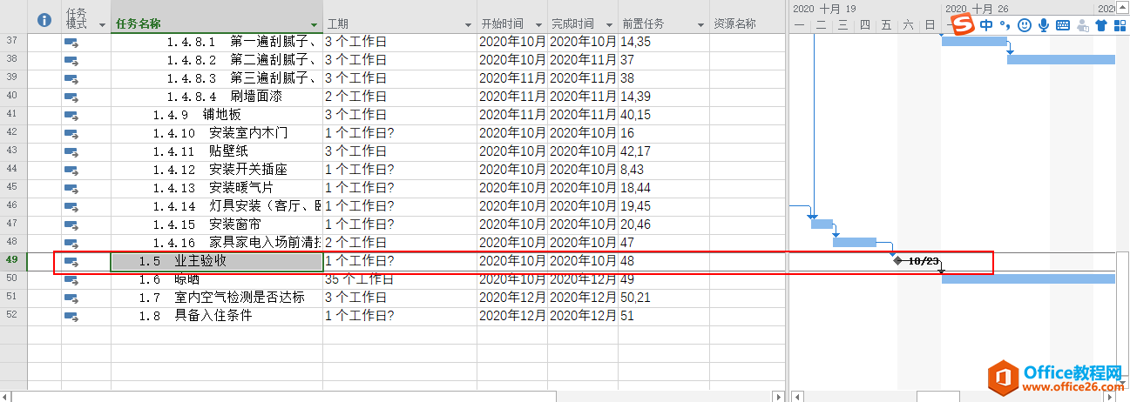1130x402 pixels.
Task: Click the task mode icon in row 49
Action: pyautogui.click(x=71, y=261)
